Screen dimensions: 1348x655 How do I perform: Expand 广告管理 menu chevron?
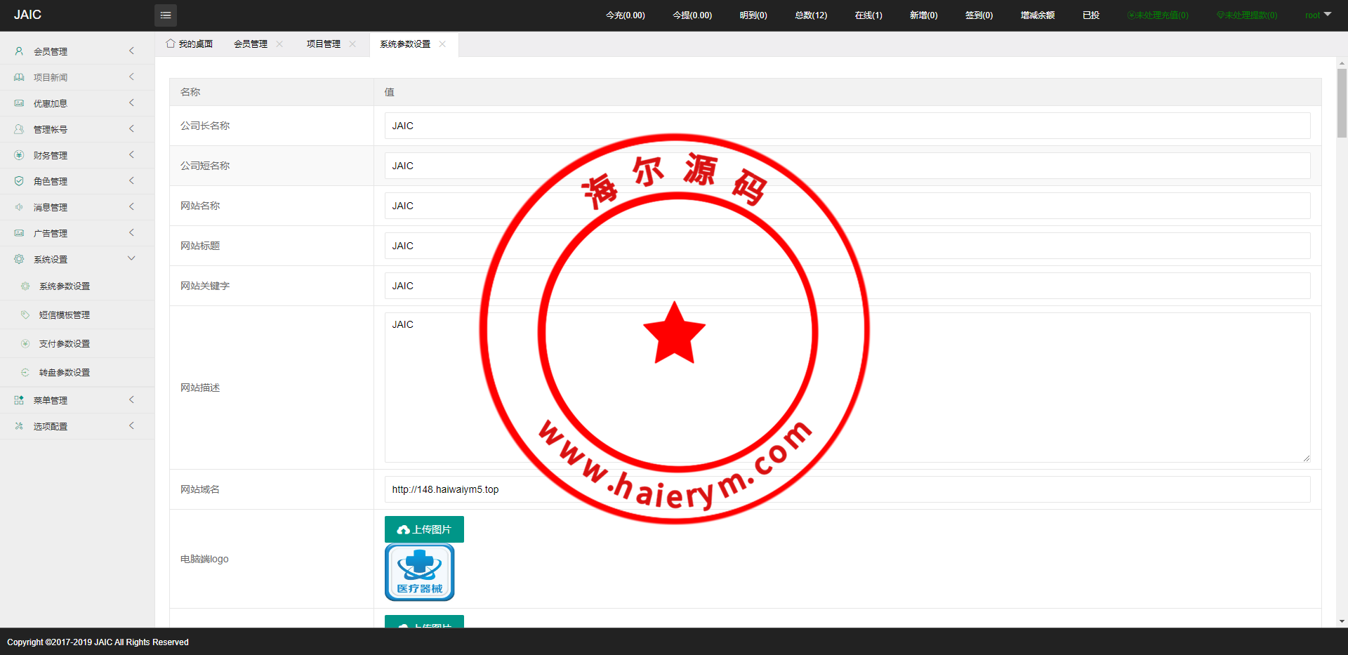click(131, 232)
